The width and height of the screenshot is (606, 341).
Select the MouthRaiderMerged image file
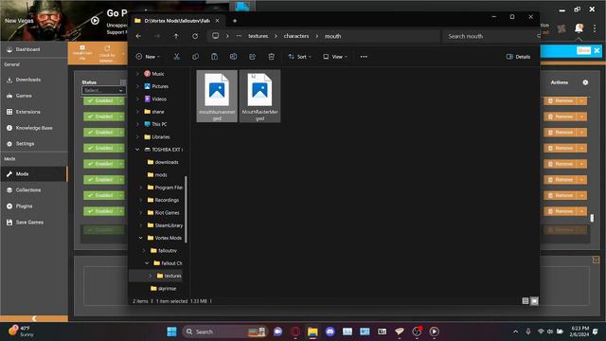click(259, 96)
